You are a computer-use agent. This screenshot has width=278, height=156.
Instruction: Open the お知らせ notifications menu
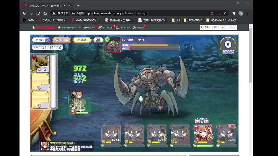pos(138,27)
